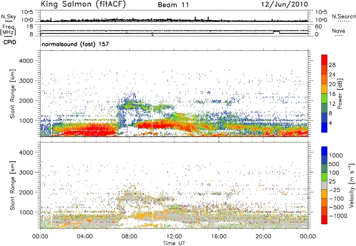Click the '28' value on Power colorbar
356x246 pixels.
coord(332,65)
